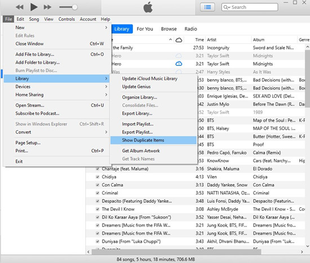Viewport: 310px width, 263px height.
Task: Choose Import Playlist
Action: pos(153,124)
